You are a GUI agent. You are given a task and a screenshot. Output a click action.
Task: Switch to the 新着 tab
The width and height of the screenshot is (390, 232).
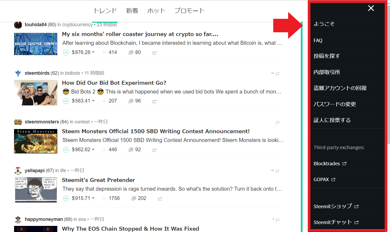click(132, 11)
